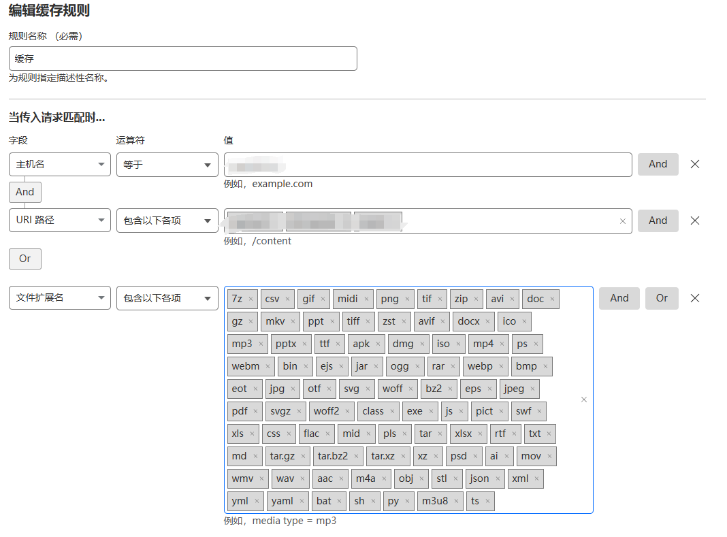Screen dimensions: 727x537
Task: Remove the jpeg extension tag
Action: tap(532, 389)
